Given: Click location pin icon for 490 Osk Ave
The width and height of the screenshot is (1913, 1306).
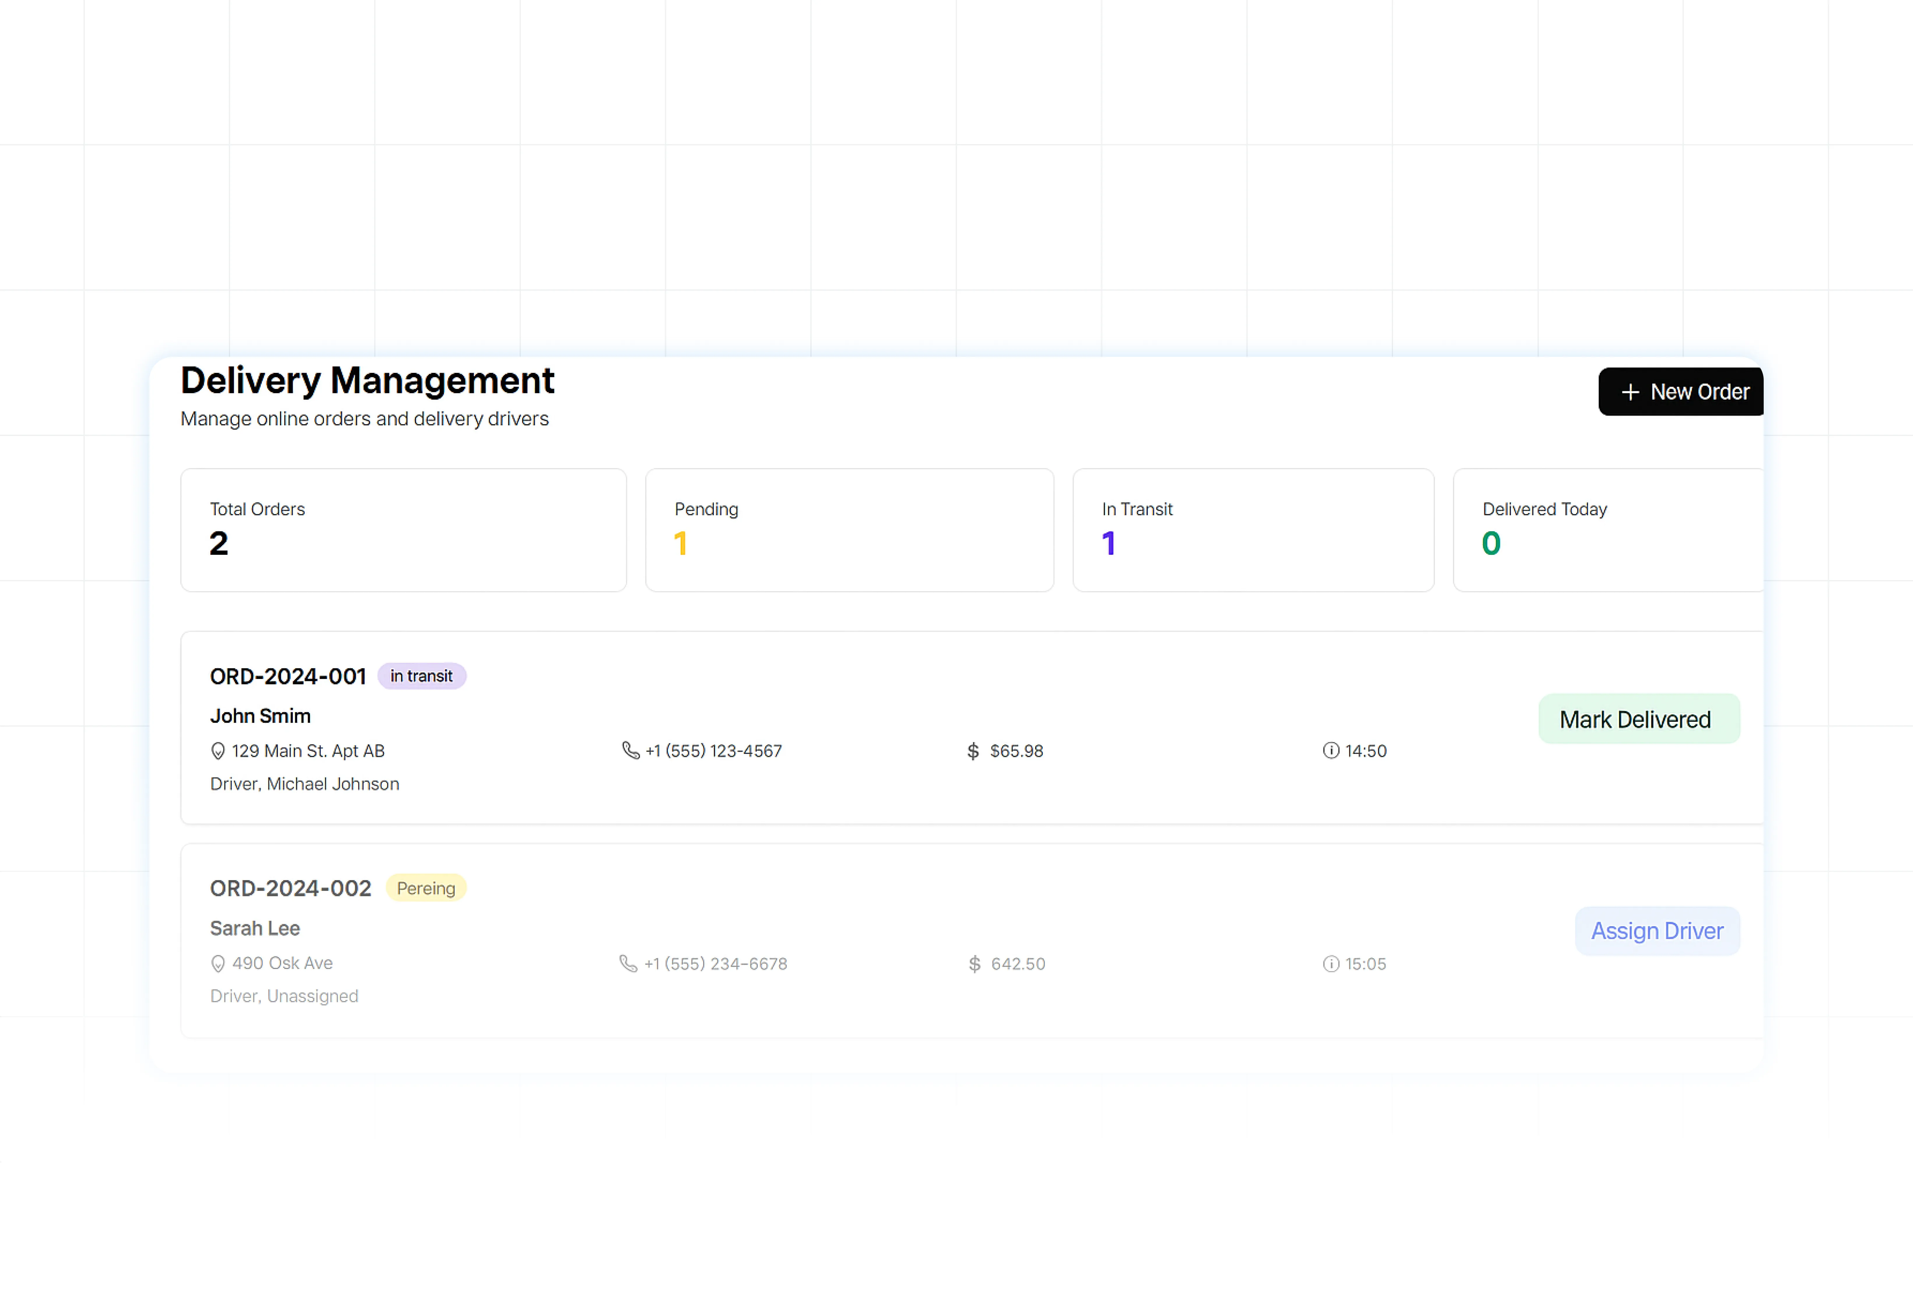Looking at the screenshot, I should click(218, 964).
